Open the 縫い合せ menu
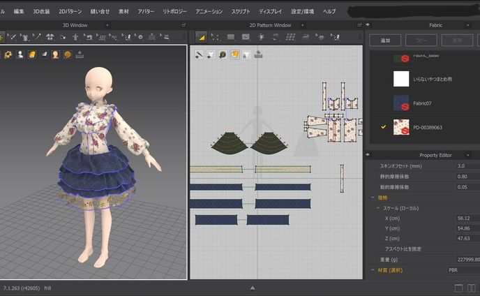The image size is (480, 296). (100, 11)
